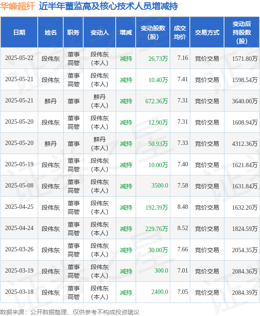Select the price 8.52
This screenshot has height=316, width=260.
click(182, 228)
